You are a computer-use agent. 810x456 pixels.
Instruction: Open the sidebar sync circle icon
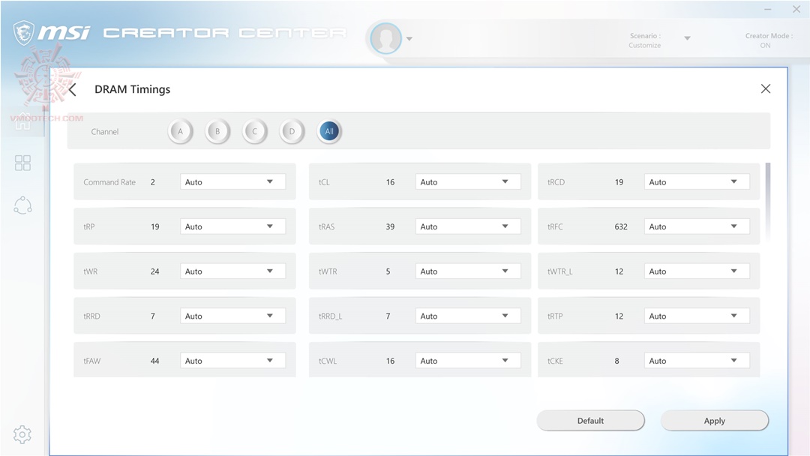[x=22, y=205]
